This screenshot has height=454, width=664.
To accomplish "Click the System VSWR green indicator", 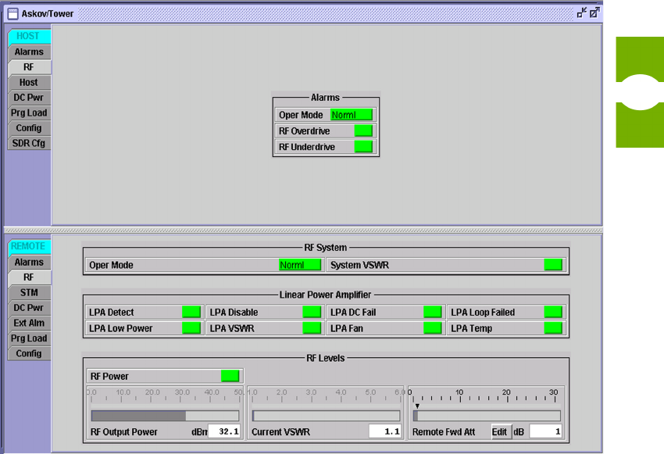I will (x=553, y=265).
